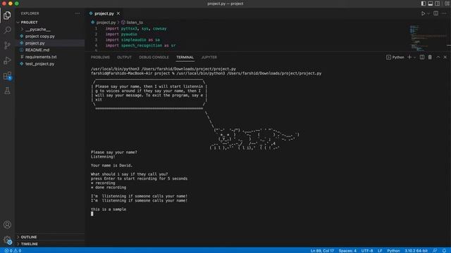Open the Testing flask view
This screenshot has height=253, width=451.
pyautogui.click(x=7, y=91)
